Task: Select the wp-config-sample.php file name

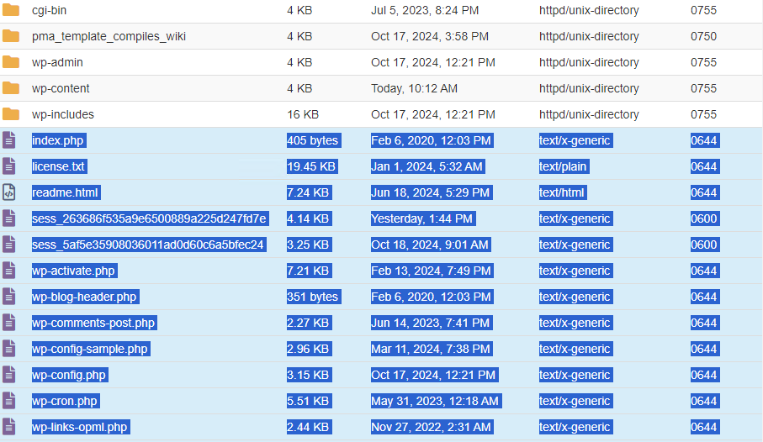Action: [x=90, y=349]
